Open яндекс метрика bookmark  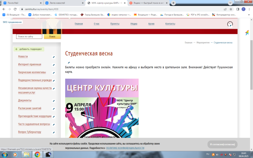click(119, 15)
